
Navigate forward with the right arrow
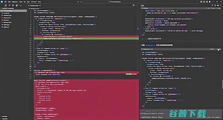[81, 2]
